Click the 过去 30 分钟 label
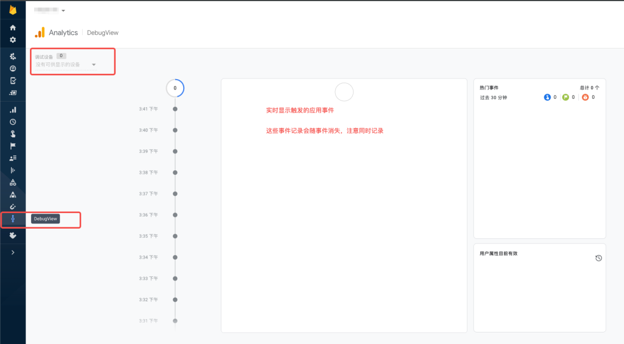The width and height of the screenshot is (624, 344). point(493,98)
